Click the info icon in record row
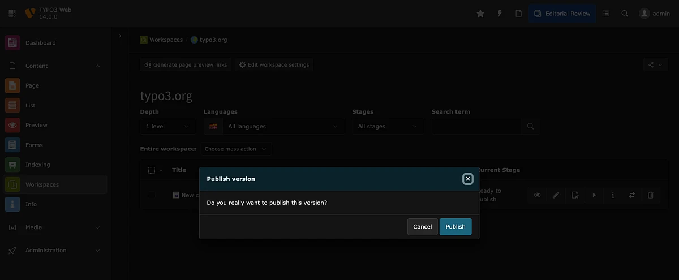The image size is (679, 280). point(613,195)
